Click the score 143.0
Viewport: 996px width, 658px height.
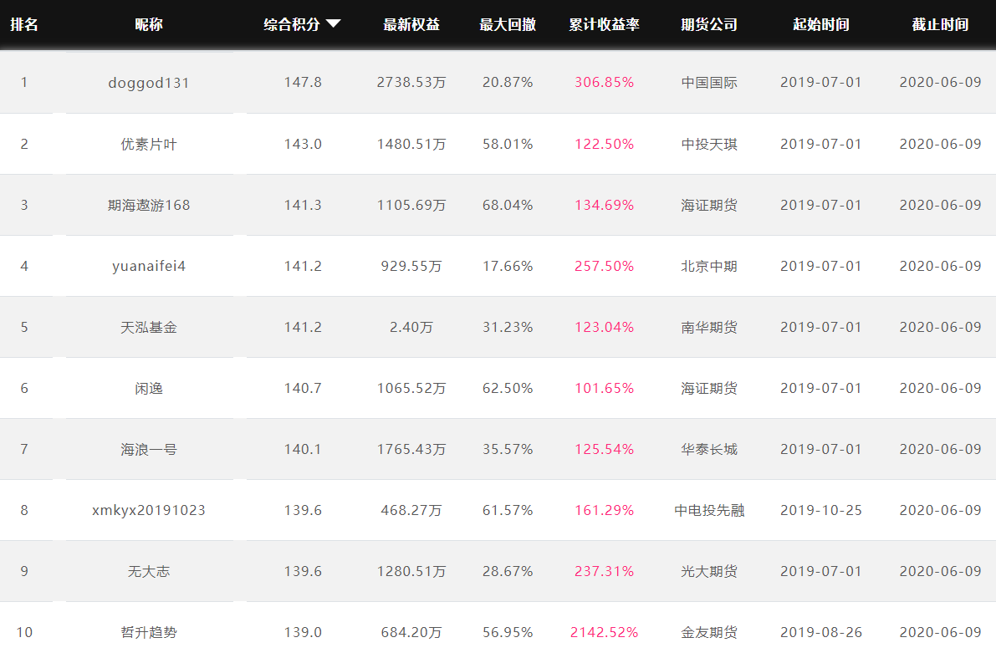coord(303,144)
